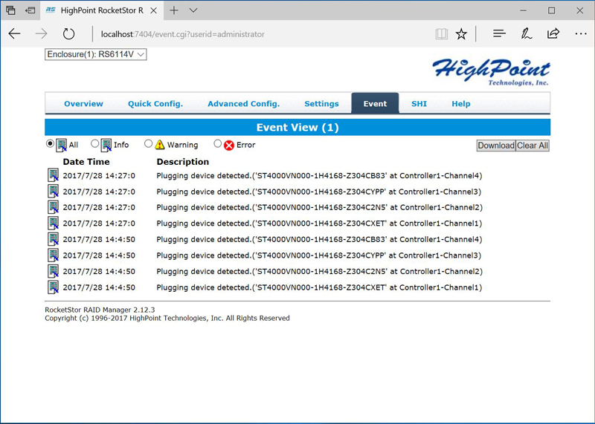Click the browser forward arrow
Screen dimensions: 595x424
[41, 33]
